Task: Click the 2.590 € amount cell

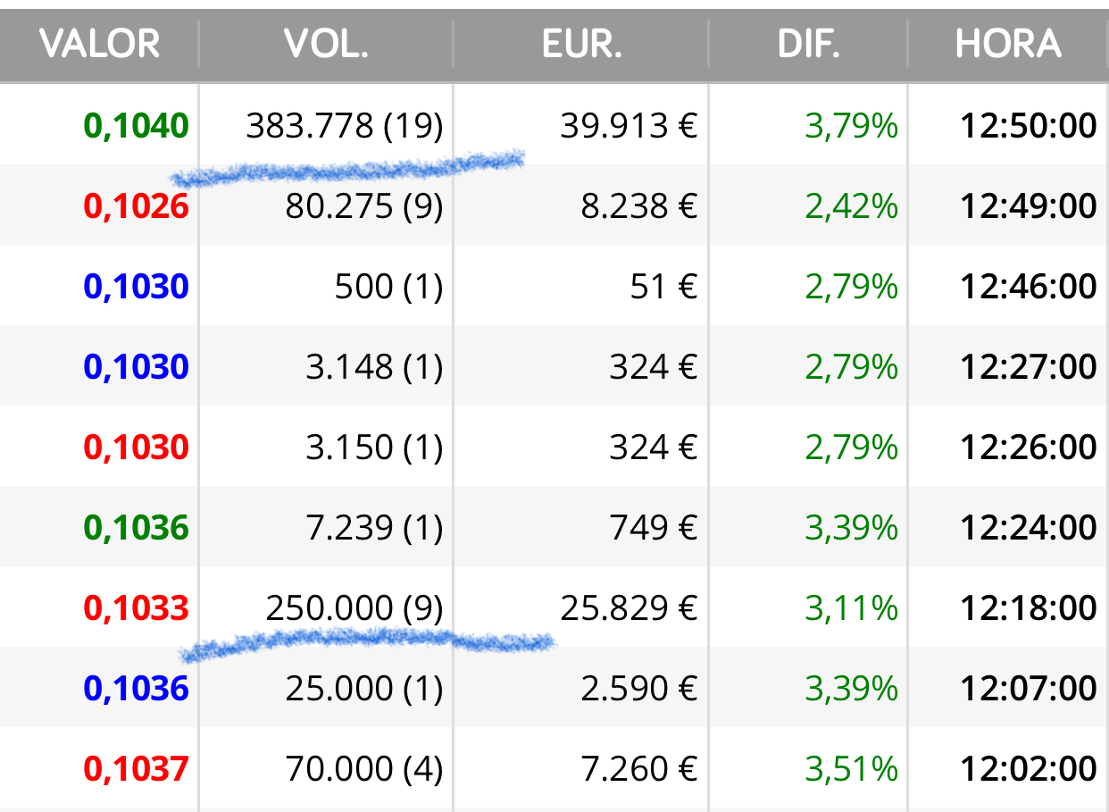Action: [x=638, y=689]
